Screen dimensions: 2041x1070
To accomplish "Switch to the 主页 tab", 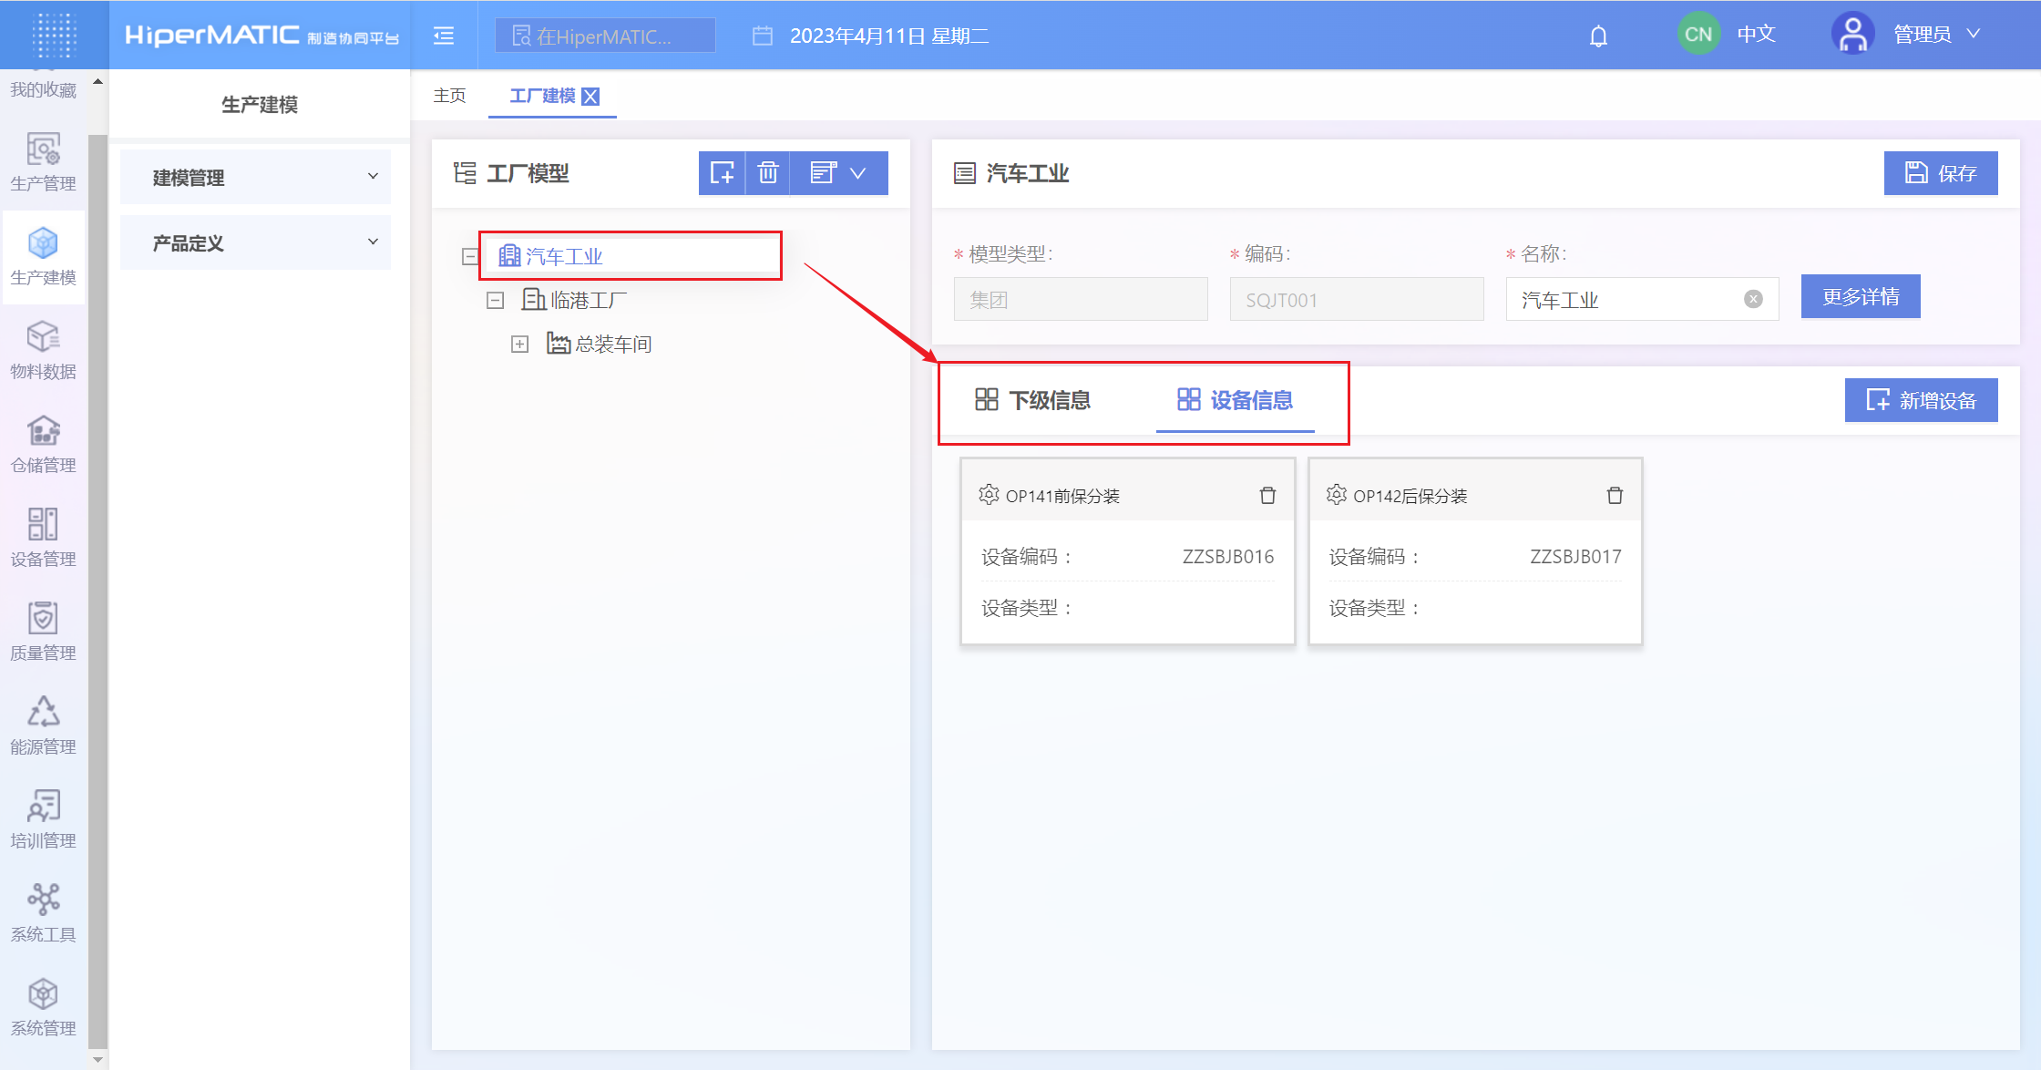I will pyautogui.click(x=449, y=96).
